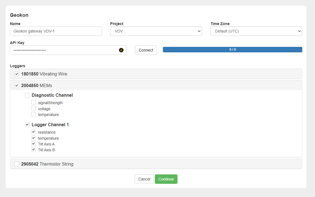Click the voltage label text
315x197 pixels.
[x=44, y=109]
